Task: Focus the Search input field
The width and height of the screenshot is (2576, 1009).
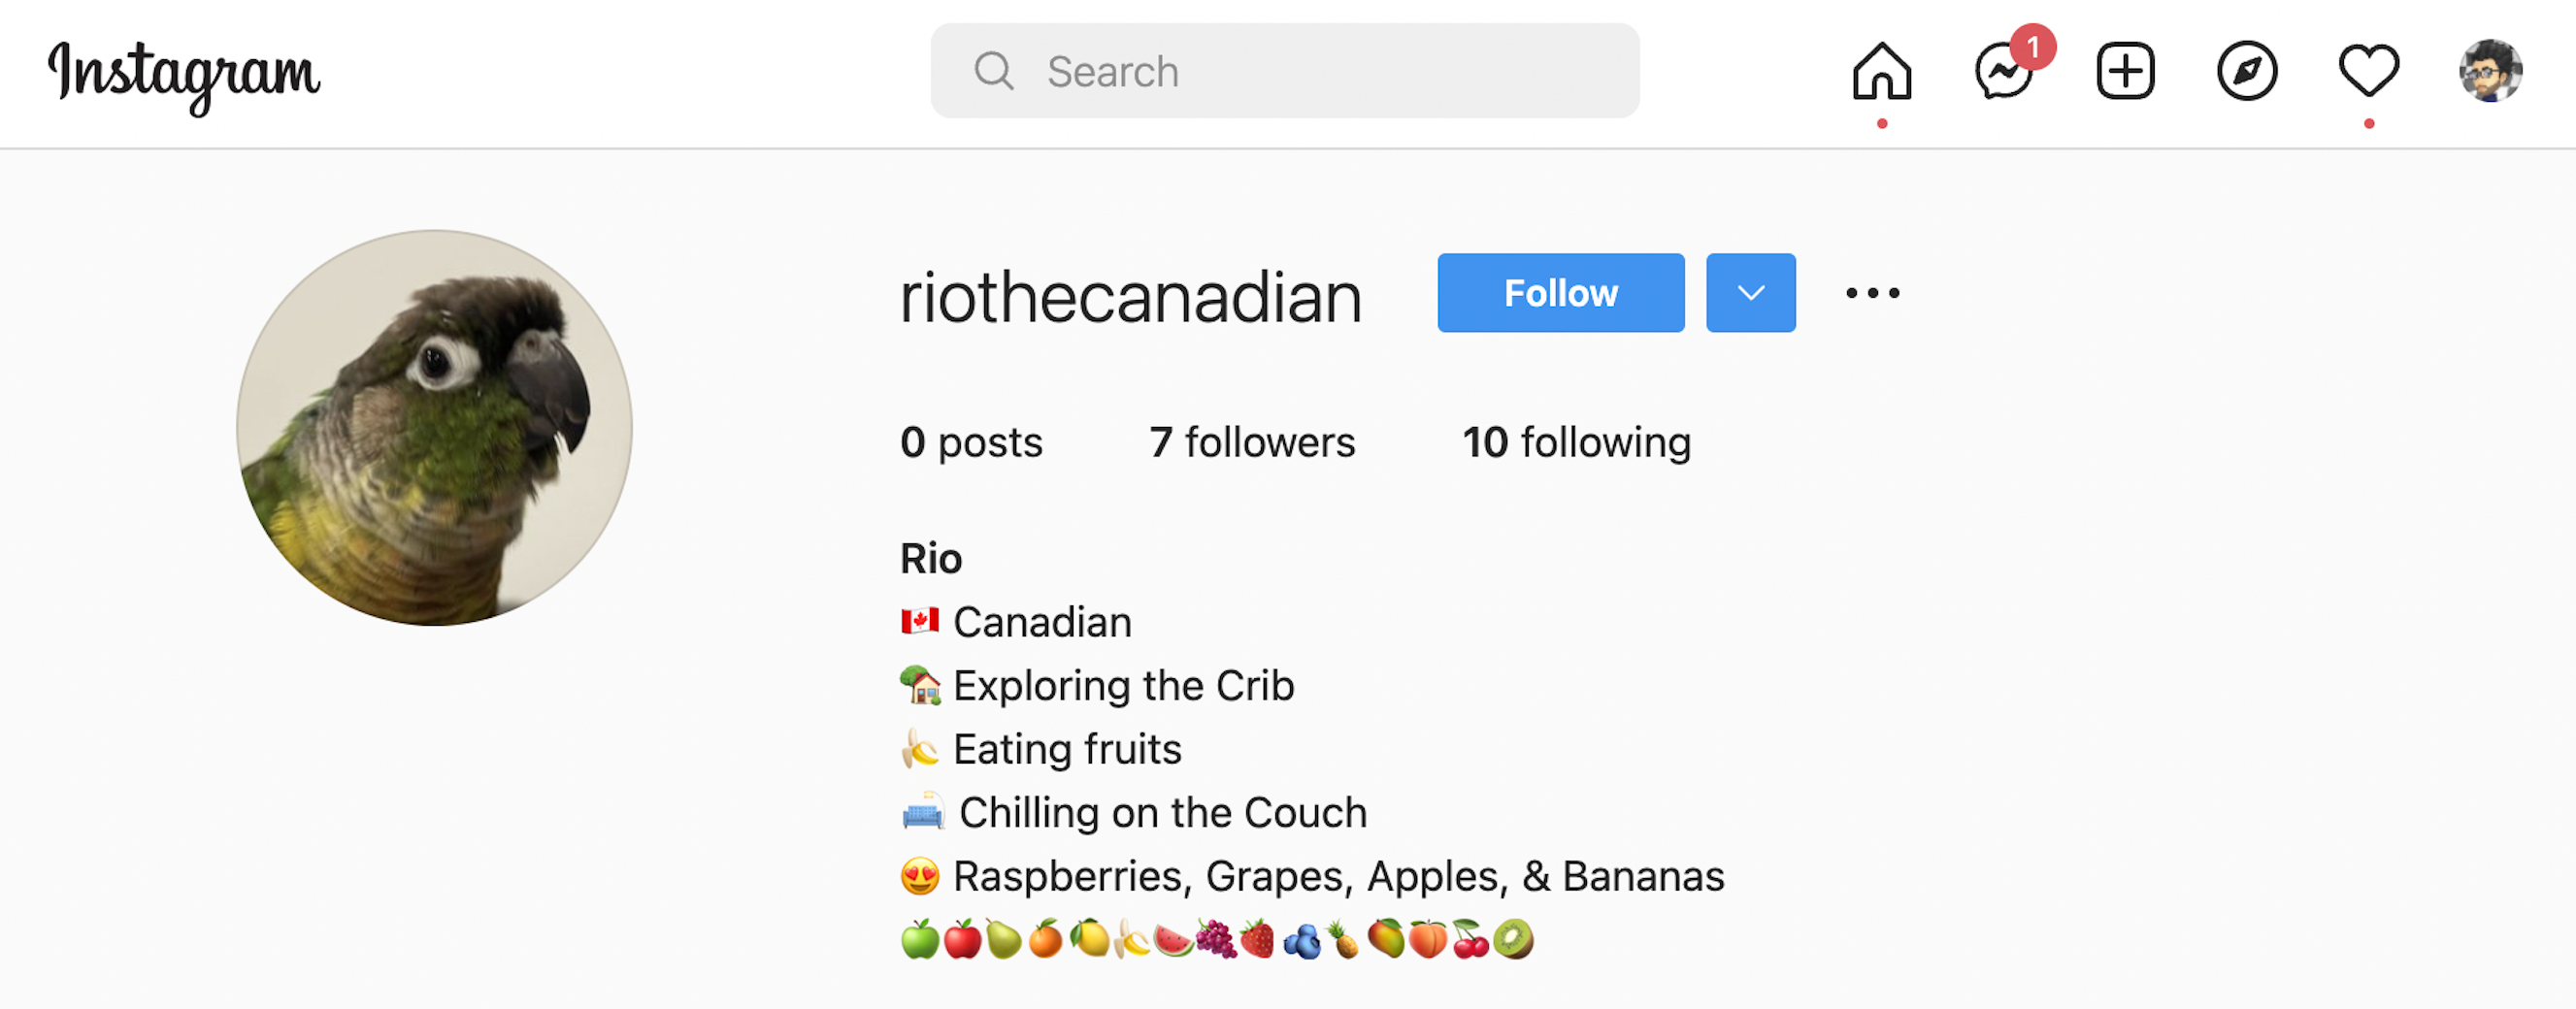Action: (1284, 71)
